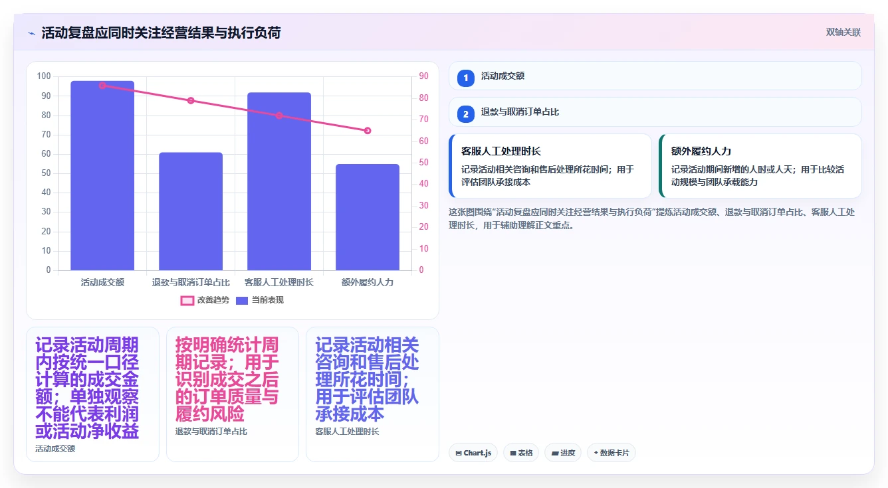Click the blue data card labeled 客服人工处理时长
Image resolution: width=888 pixels, height=488 pixels.
pyautogui.click(x=372, y=394)
